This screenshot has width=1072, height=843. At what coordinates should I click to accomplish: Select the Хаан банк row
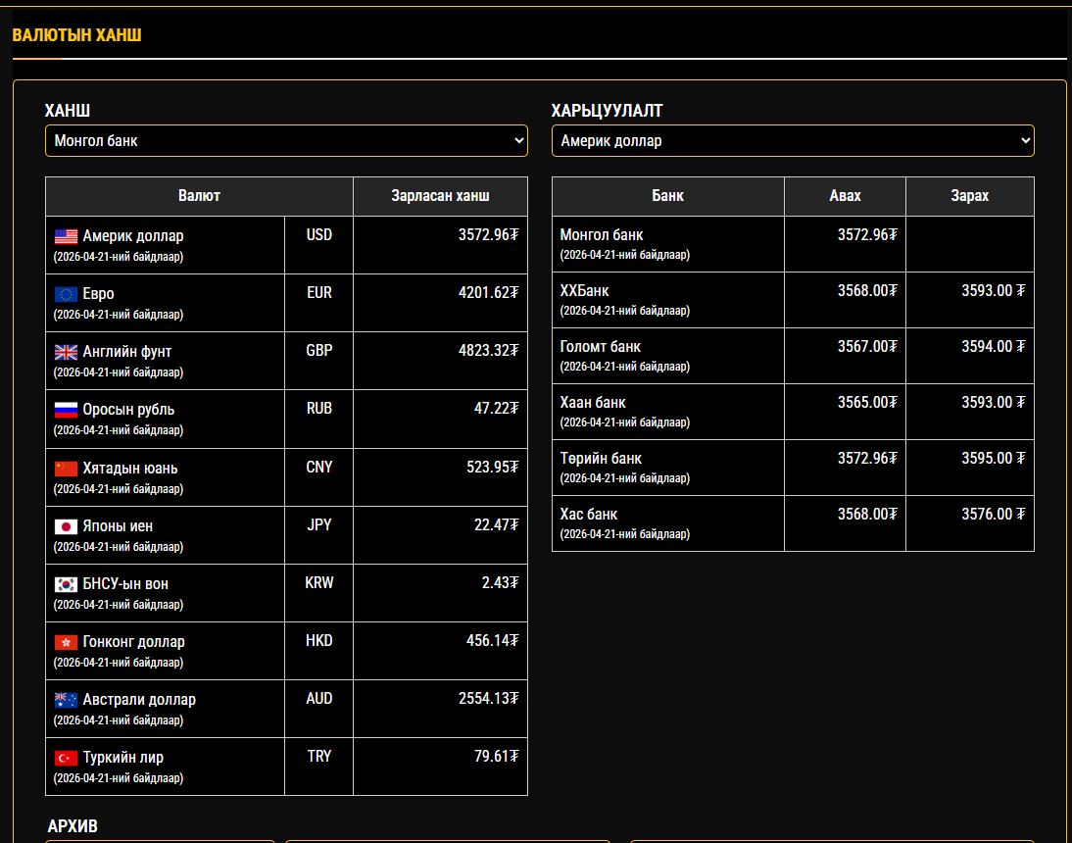tap(593, 403)
